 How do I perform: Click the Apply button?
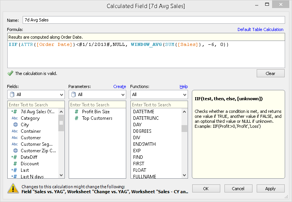tap(270, 189)
